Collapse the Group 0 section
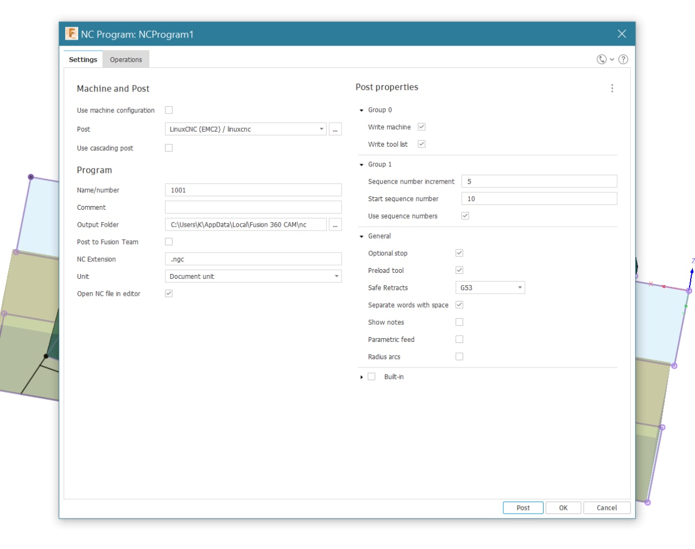The image size is (695, 549). pyautogui.click(x=362, y=110)
